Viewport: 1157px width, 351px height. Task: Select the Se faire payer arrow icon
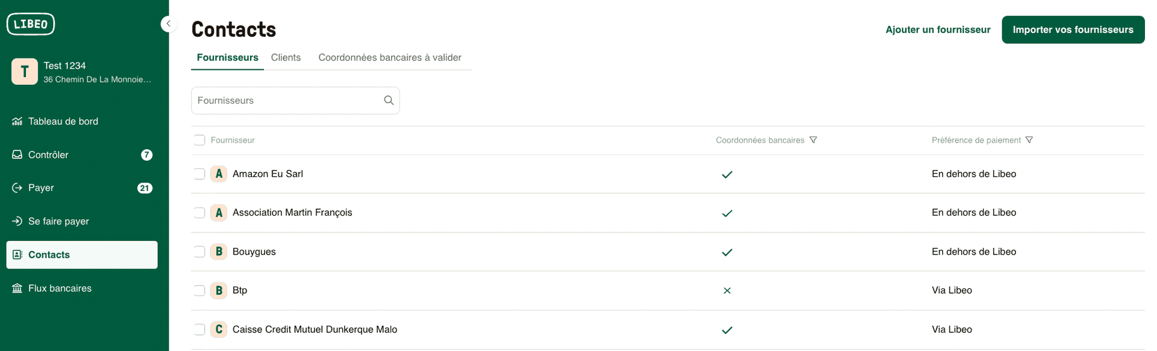(17, 221)
